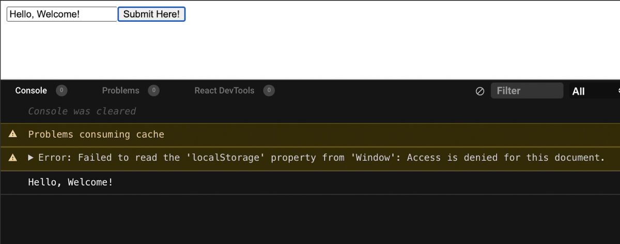Select the Problems consuming cache warning row
Image resolution: width=620 pixels, height=244 pixels.
click(x=310, y=135)
